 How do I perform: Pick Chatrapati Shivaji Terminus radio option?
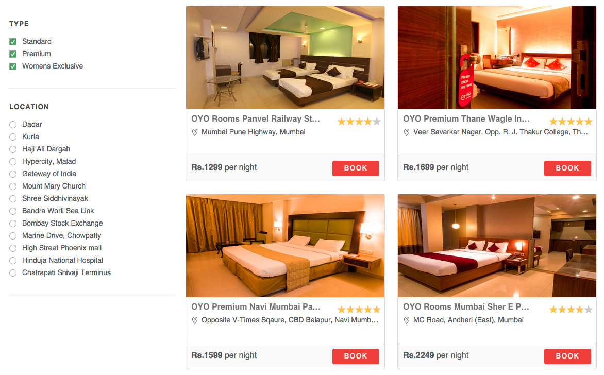coord(13,273)
